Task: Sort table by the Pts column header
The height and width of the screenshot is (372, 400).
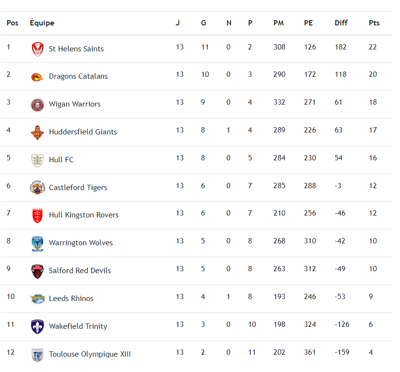Action: (x=374, y=23)
